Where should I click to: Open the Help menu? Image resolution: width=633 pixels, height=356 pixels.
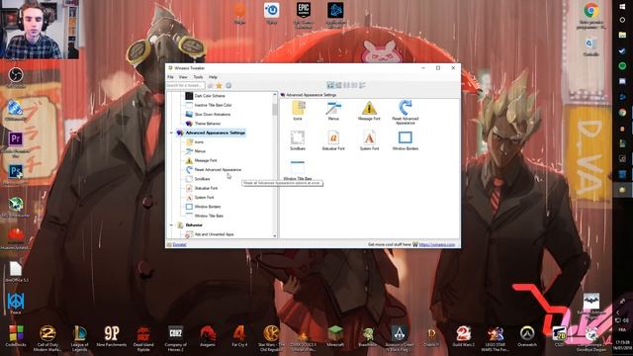[x=213, y=77]
